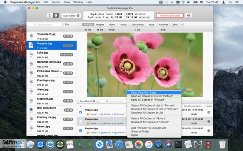Viewport: 243px width, 151px height.
Task: Open Terminal from the Dock
Action: click(178, 145)
